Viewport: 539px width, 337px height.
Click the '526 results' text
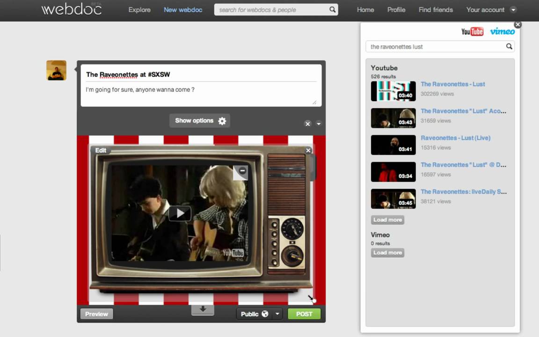click(383, 77)
